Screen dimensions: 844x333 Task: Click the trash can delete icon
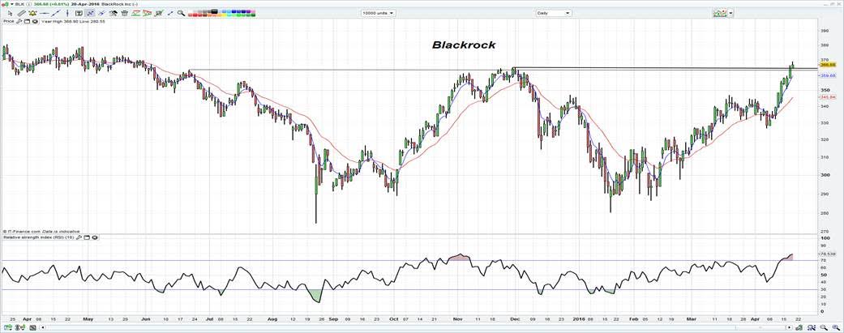(x=124, y=13)
